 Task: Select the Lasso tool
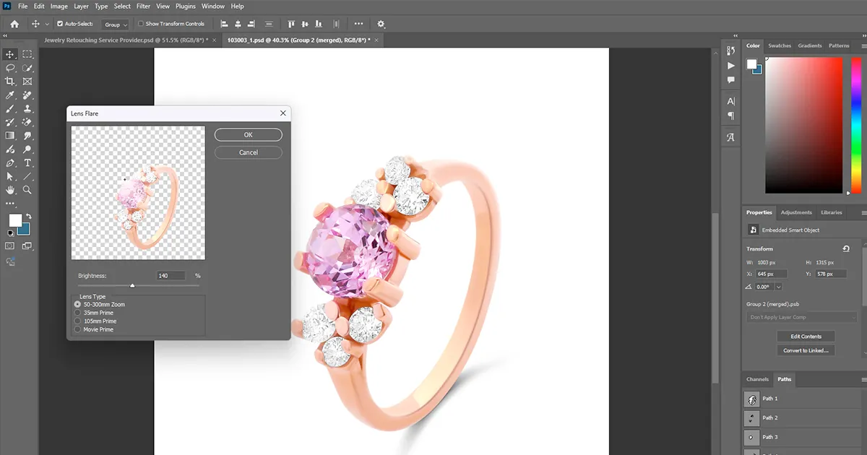(10, 68)
